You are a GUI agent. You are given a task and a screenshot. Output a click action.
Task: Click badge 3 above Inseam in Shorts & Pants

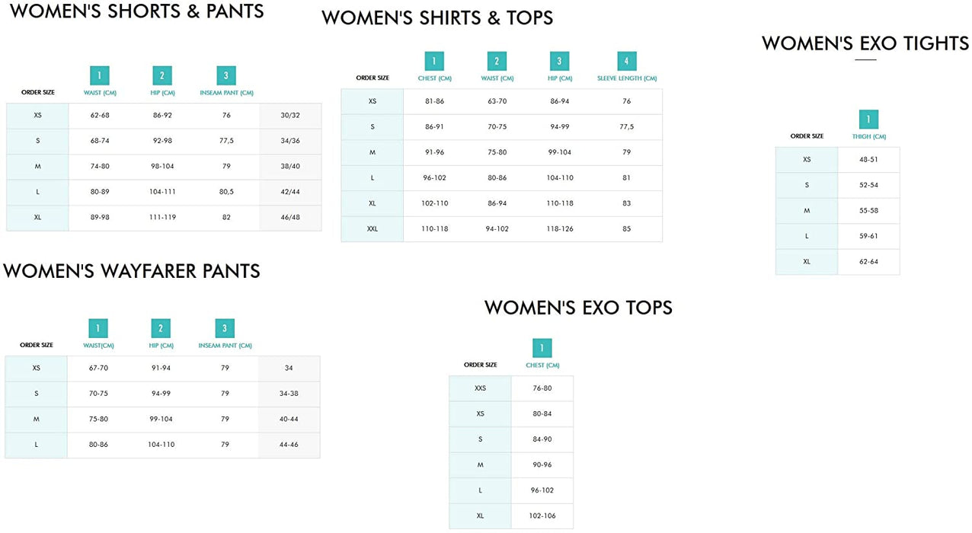(x=226, y=75)
